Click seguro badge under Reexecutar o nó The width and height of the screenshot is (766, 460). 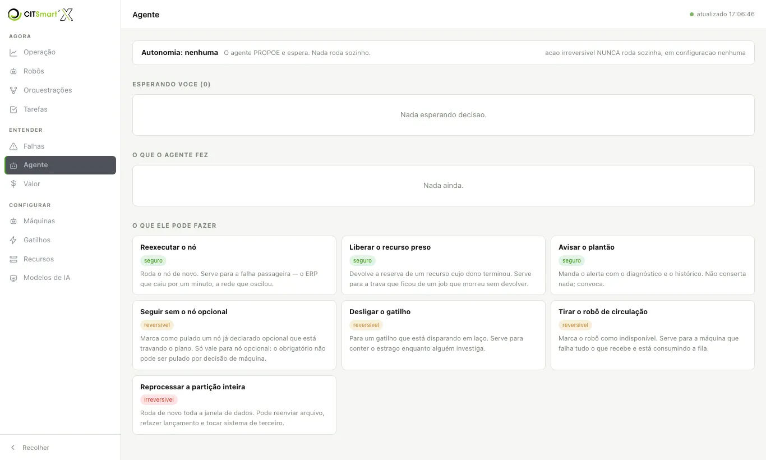(153, 260)
